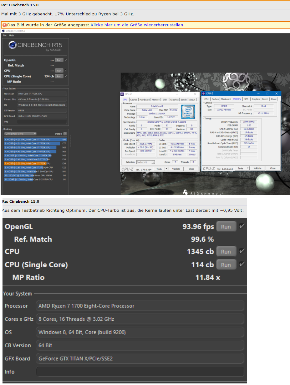Click the left CPU-Z window title icon
The height and width of the screenshot is (385, 290).
point(123,94)
